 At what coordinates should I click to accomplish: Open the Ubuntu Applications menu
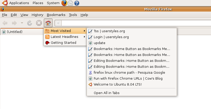(x=19, y=3)
